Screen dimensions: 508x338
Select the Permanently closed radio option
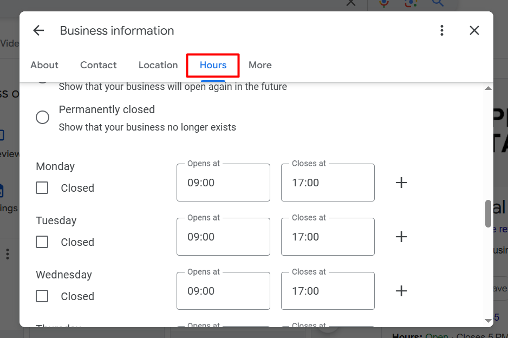(x=43, y=118)
